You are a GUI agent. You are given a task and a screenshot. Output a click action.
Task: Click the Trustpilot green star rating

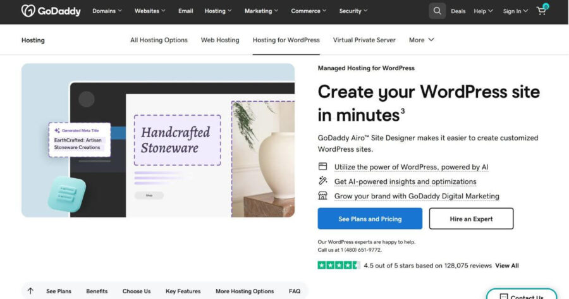[x=339, y=265]
